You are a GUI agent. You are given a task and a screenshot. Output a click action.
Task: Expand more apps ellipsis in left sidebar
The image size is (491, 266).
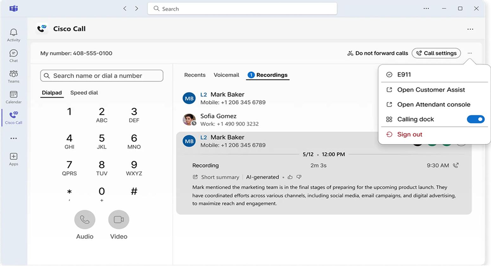point(13,138)
